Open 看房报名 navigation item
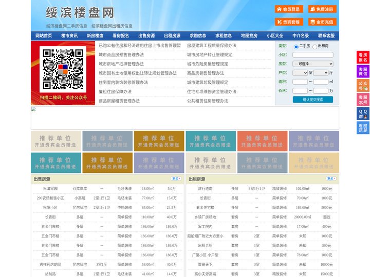Screen dimensions: 370x277 pyautogui.click(x=121, y=36)
